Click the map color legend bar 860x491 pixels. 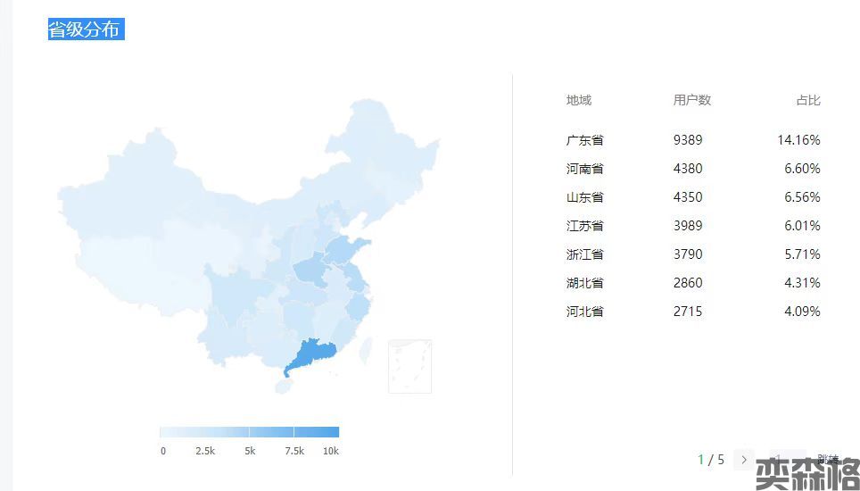(249, 432)
